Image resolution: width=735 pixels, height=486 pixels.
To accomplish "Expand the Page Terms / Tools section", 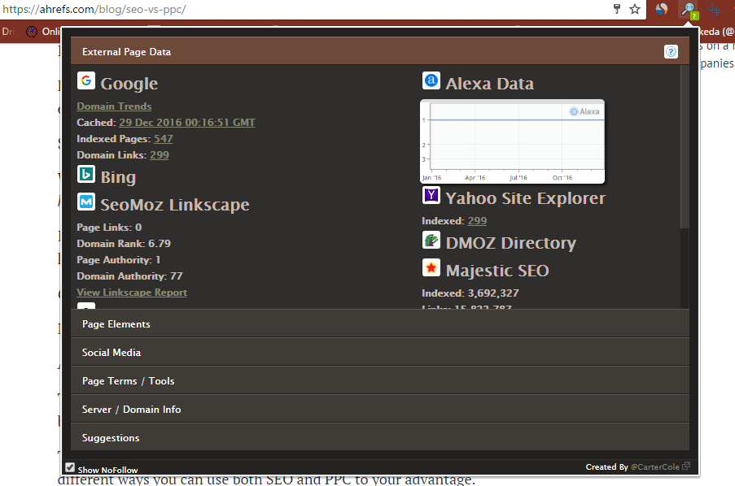I will tap(379, 381).
